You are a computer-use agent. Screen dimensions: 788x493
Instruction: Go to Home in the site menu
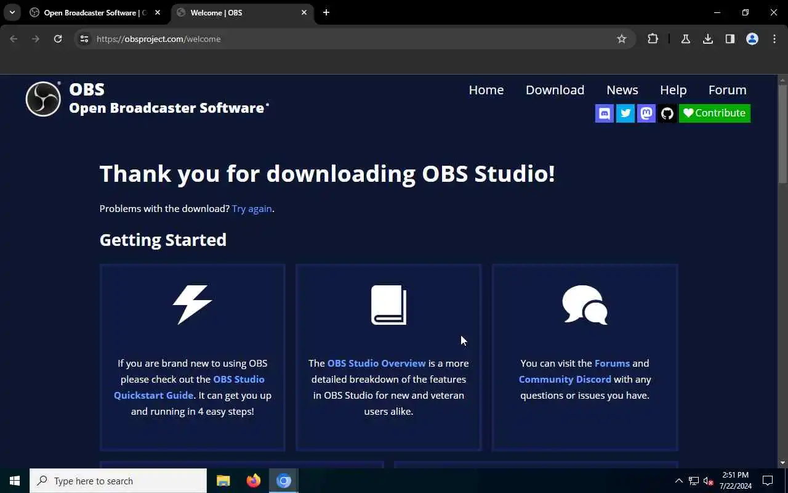tap(486, 90)
